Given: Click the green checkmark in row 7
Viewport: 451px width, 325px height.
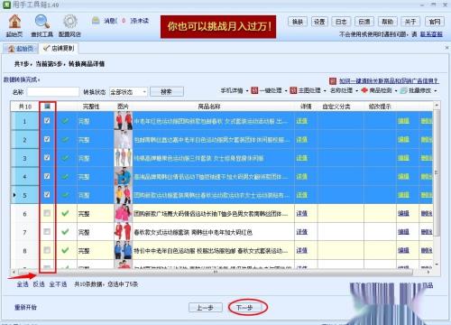Looking at the screenshot, I should (x=65, y=232).
